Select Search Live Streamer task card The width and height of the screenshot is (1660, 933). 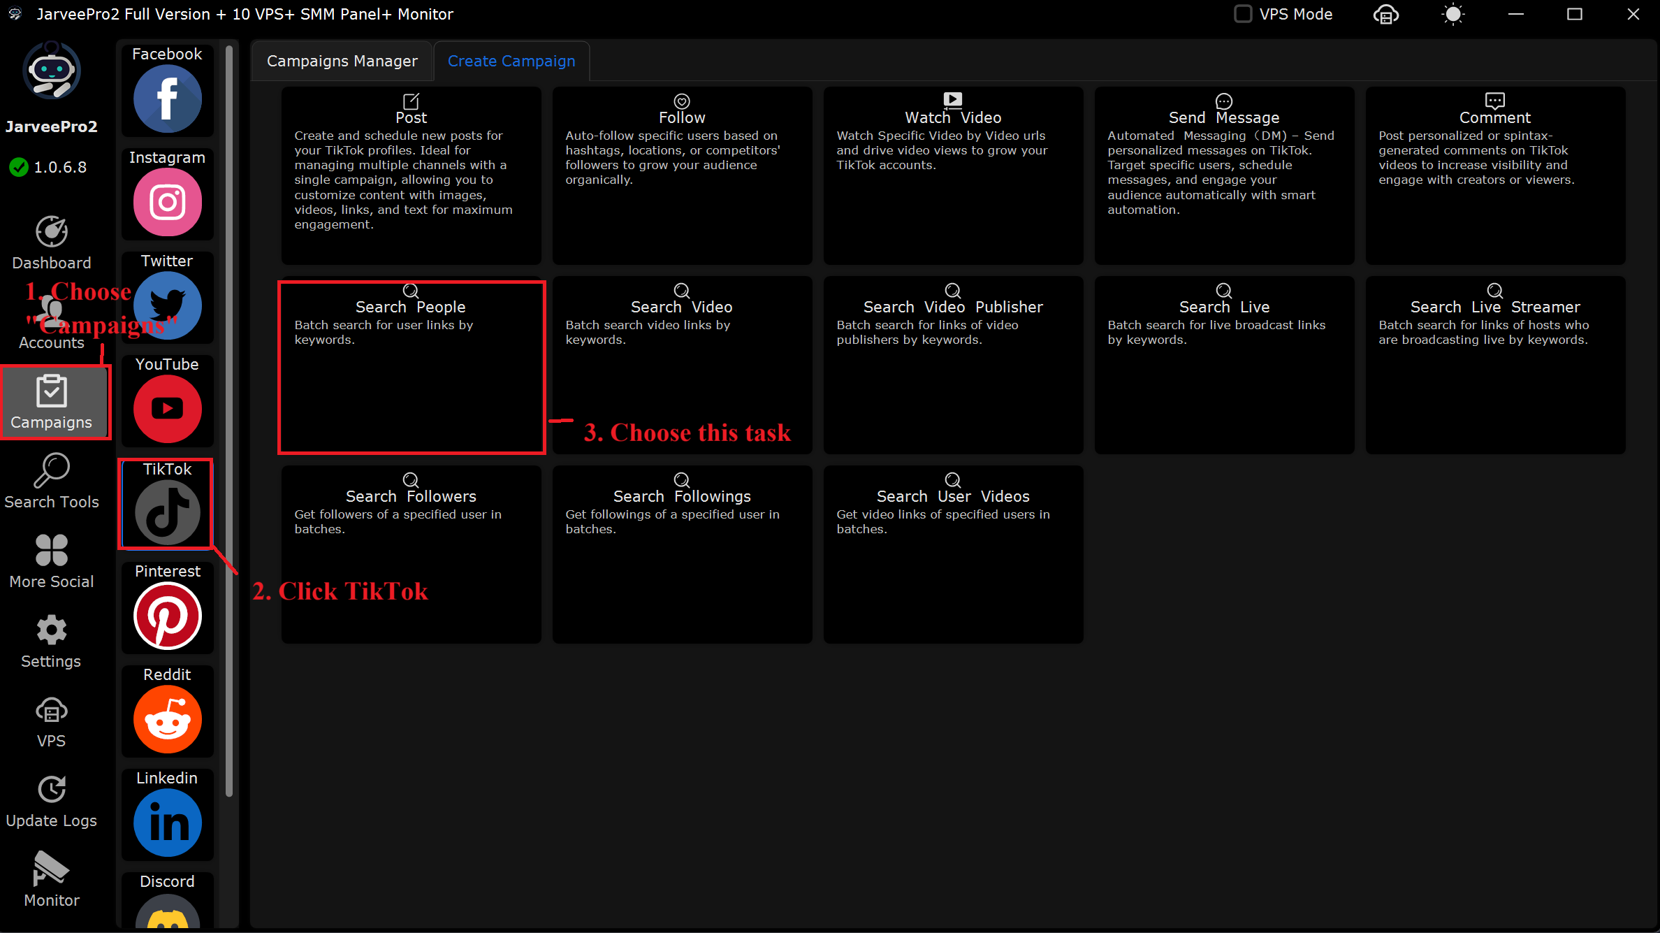tap(1496, 365)
